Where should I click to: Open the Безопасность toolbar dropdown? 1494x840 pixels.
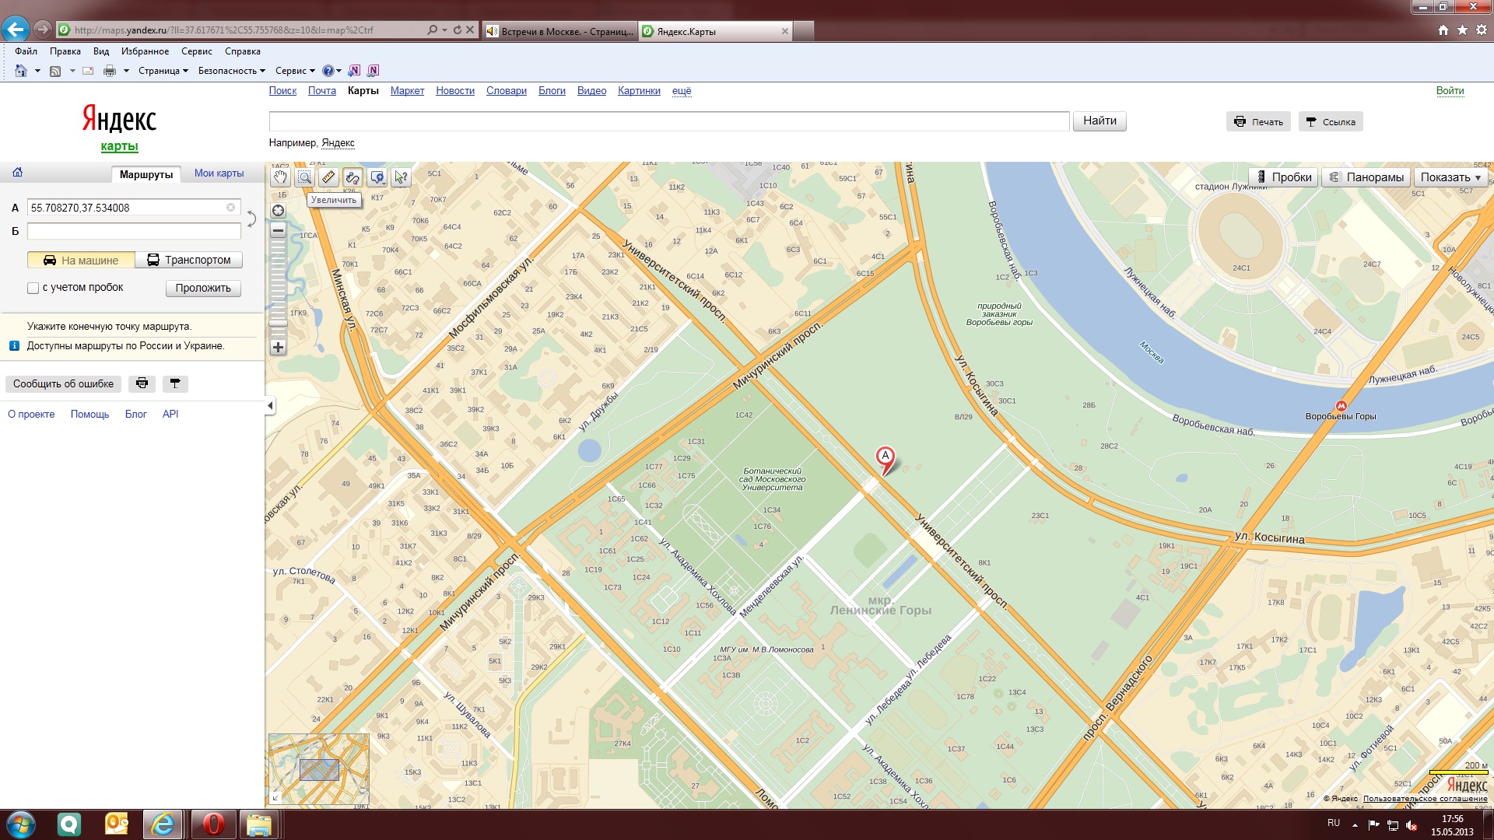point(232,71)
